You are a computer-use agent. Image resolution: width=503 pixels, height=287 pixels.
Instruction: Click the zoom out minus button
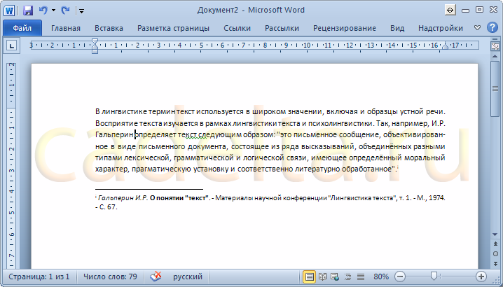[399, 276]
